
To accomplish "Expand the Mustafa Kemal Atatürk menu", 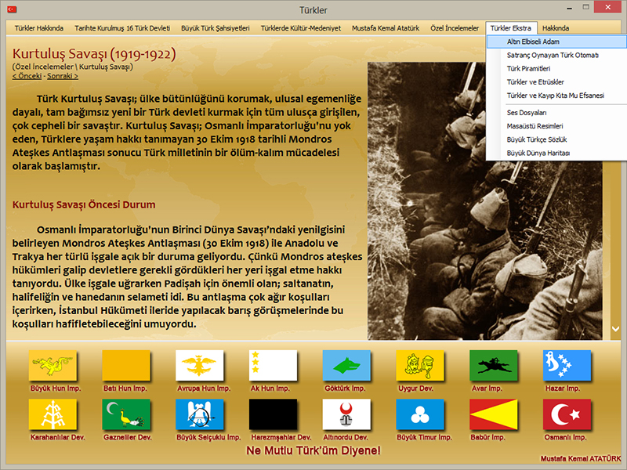I will coord(385,28).
